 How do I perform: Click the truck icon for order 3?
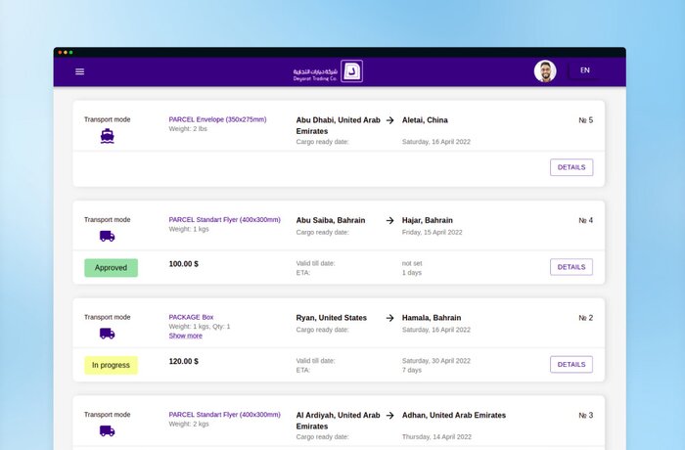(x=107, y=430)
